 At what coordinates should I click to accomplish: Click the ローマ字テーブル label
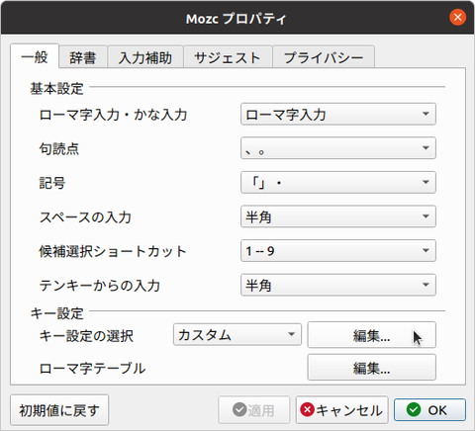tap(92, 369)
